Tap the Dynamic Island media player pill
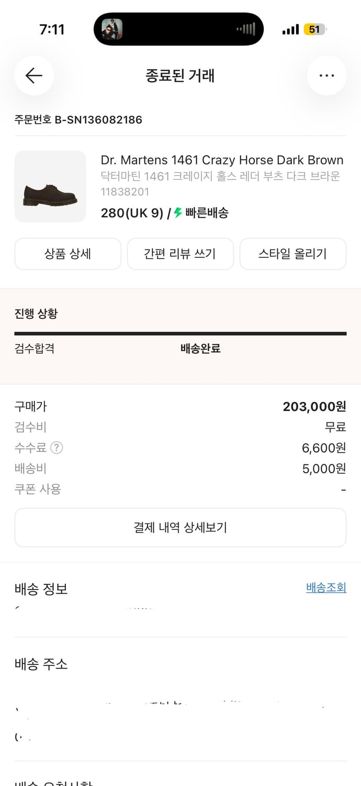 click(x=178, y=29)
